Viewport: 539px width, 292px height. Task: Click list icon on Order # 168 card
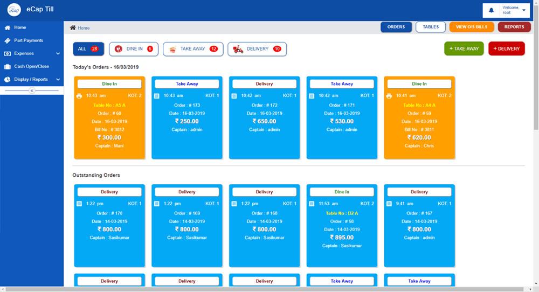pos(234,204)
